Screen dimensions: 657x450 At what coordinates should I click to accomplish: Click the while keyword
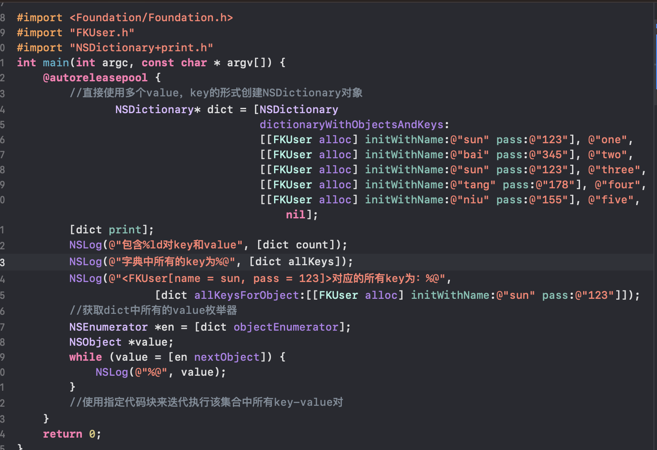pos(85,357)
